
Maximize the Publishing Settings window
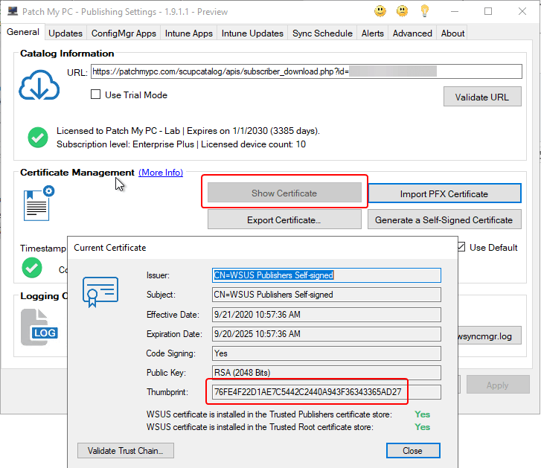coord(488,11)
